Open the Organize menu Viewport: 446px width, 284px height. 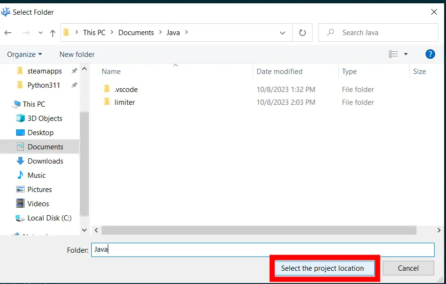pos(24,55)
